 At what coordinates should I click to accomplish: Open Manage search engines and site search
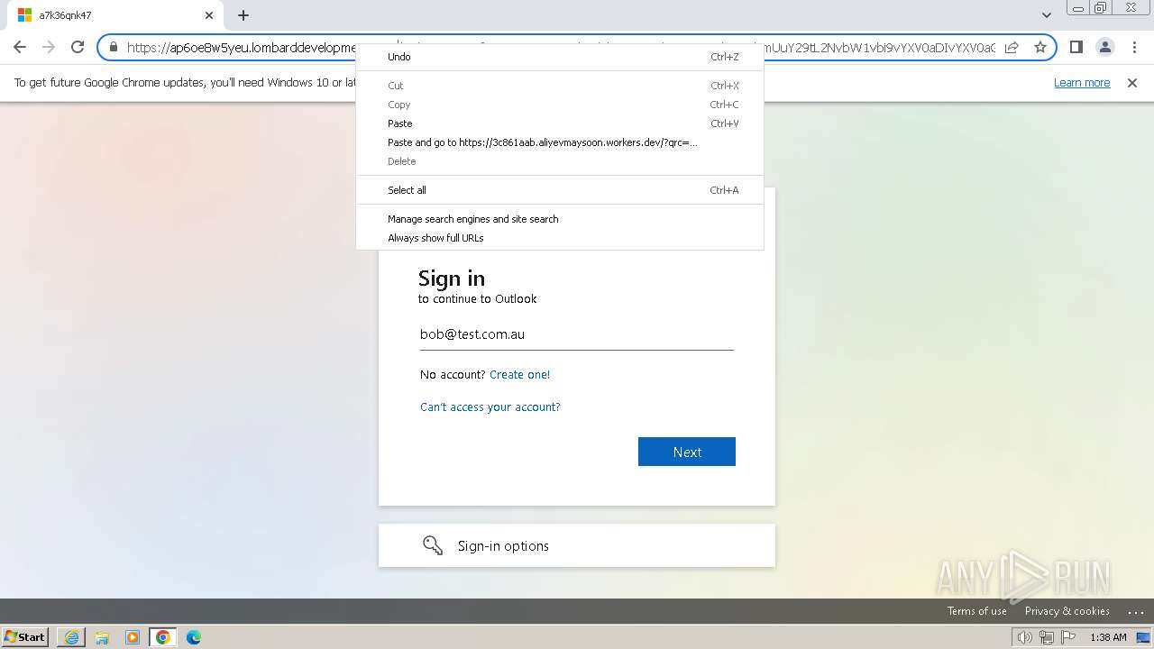point(560,219)
